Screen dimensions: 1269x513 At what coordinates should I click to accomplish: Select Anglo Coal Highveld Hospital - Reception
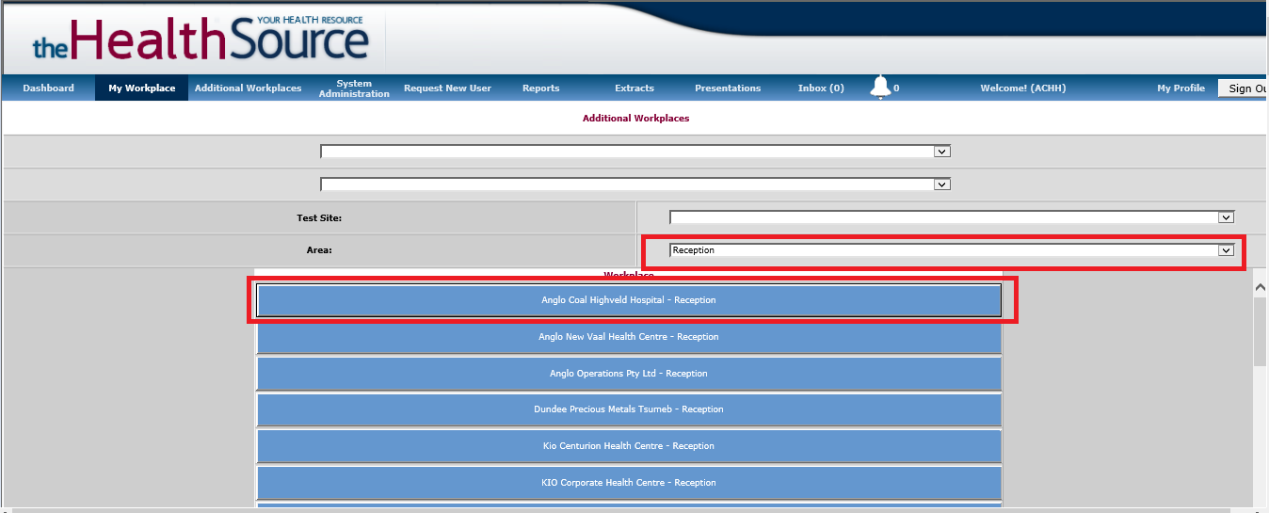tap(629, 300)
